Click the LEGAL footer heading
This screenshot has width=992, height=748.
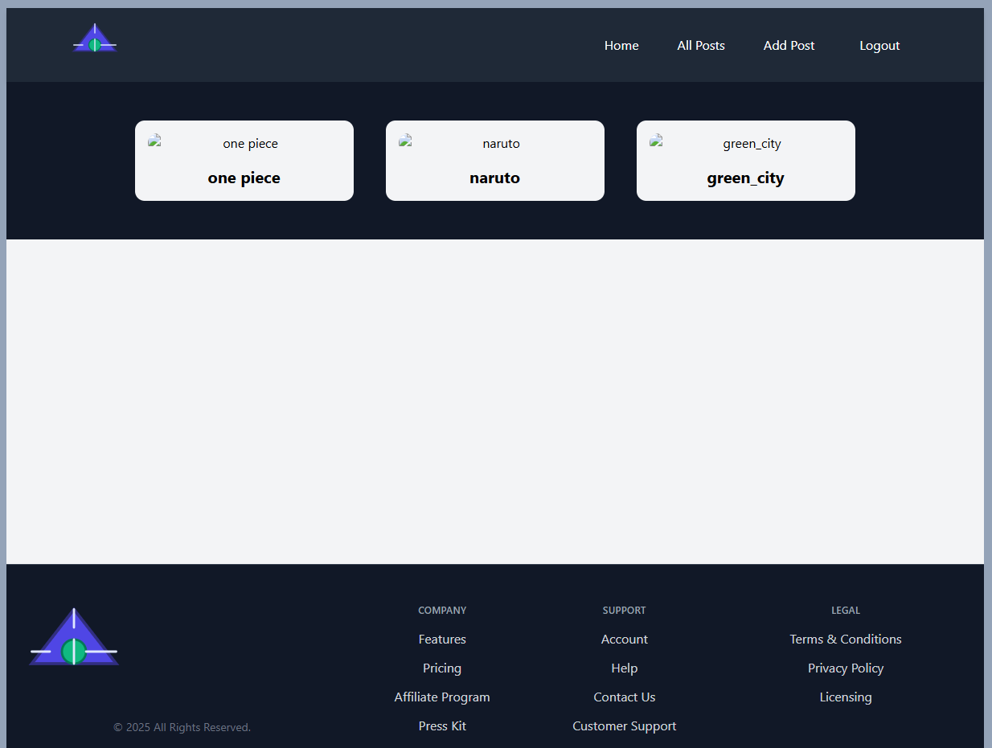846,611
